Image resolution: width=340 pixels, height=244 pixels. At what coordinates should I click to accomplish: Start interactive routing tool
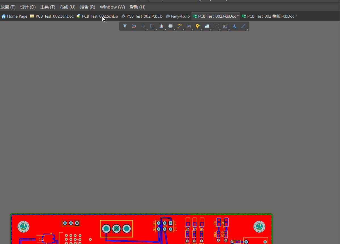point(179,26)
